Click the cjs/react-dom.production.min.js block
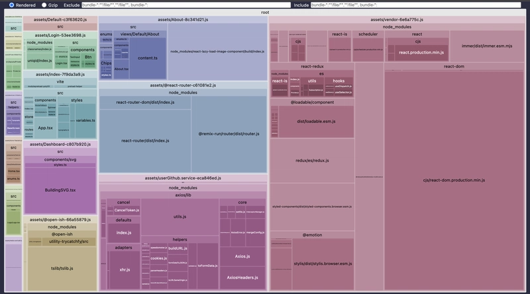The width and height of the screenshot is (530, 294). [454, 180]
